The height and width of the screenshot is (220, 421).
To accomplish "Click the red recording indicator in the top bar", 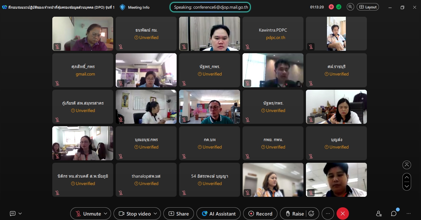I will (331, 7).
